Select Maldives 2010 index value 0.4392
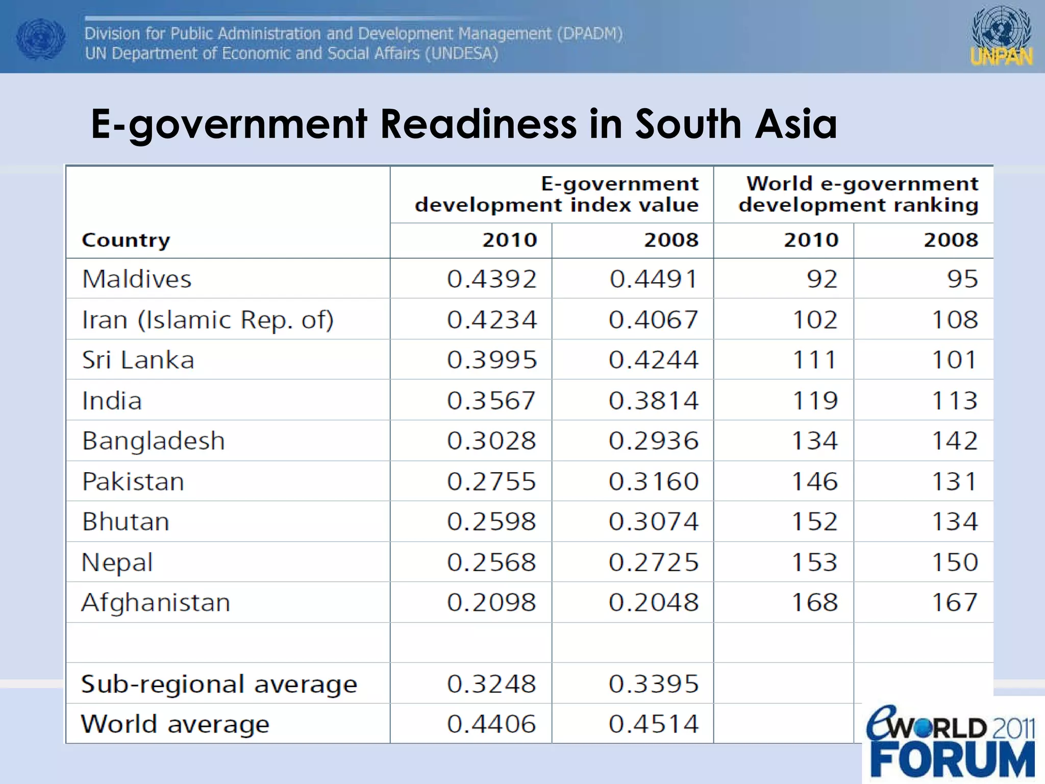Image resolution: width=1045 pixels, height=784 pixels. point(492,279)
